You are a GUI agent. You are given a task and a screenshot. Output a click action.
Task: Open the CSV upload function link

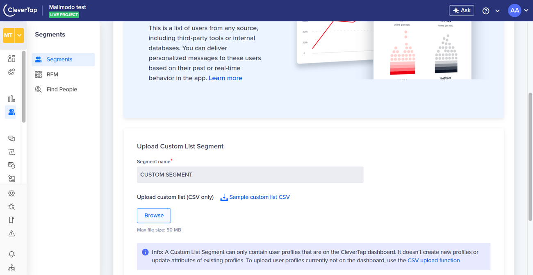point(433,260)
